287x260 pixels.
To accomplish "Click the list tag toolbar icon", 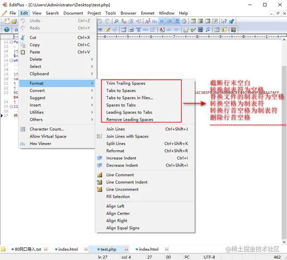I will pos(153,30).
